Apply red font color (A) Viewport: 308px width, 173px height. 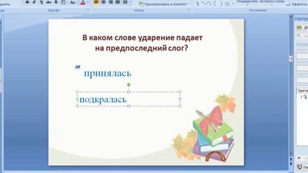pyautogui.click(x=83, y=2)
